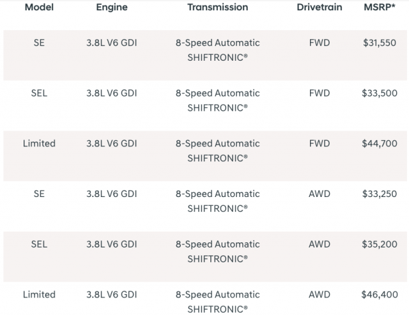The height and width of the screenshot is (316, 409).
Task: Click the Engine column header
Action: pyautogui.click(x=112, y=8)
